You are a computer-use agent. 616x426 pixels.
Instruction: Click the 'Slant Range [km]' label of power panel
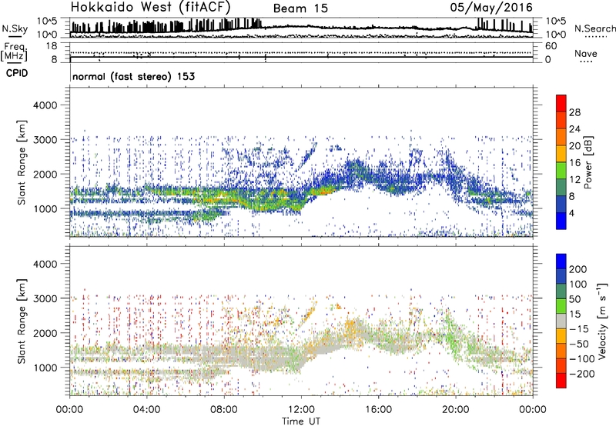pyautogui.click(x=22, y=162)
